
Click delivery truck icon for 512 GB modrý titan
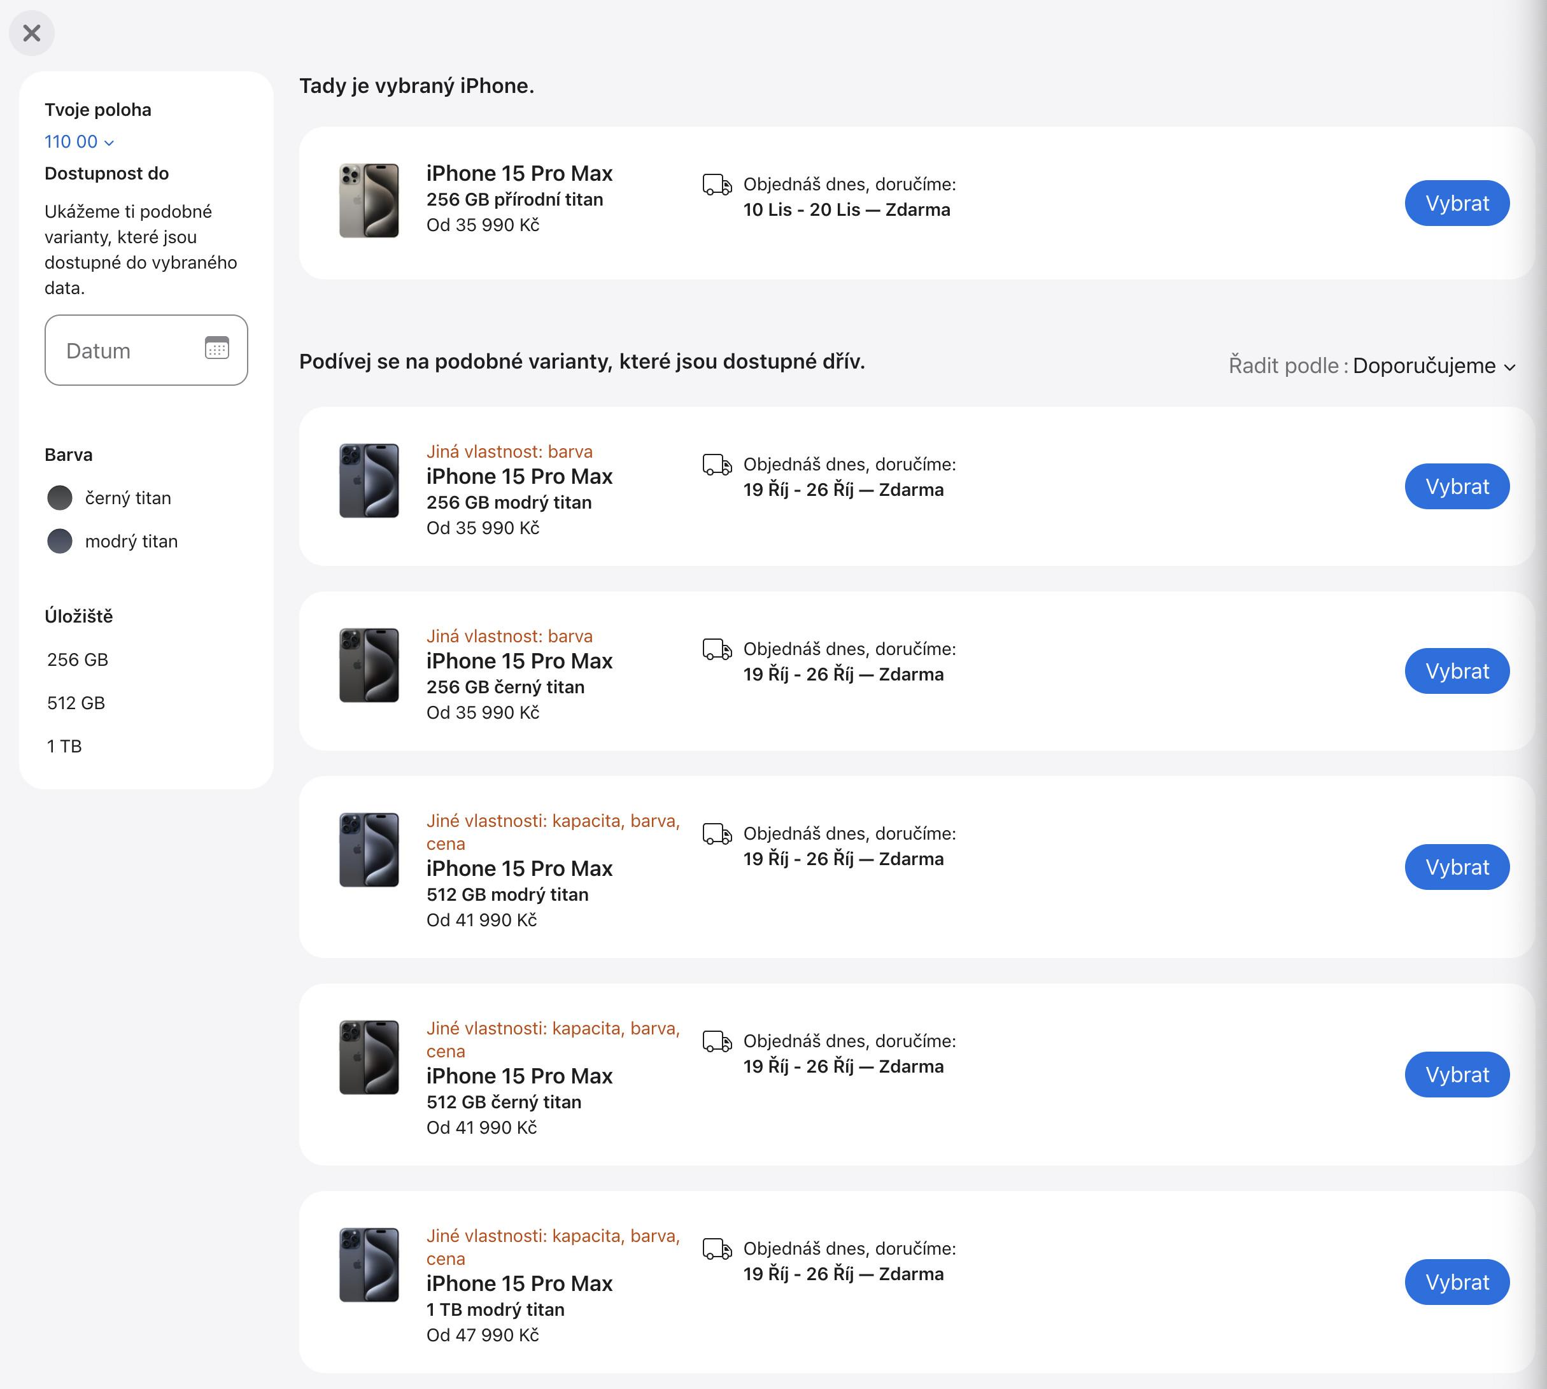[717, 834]
